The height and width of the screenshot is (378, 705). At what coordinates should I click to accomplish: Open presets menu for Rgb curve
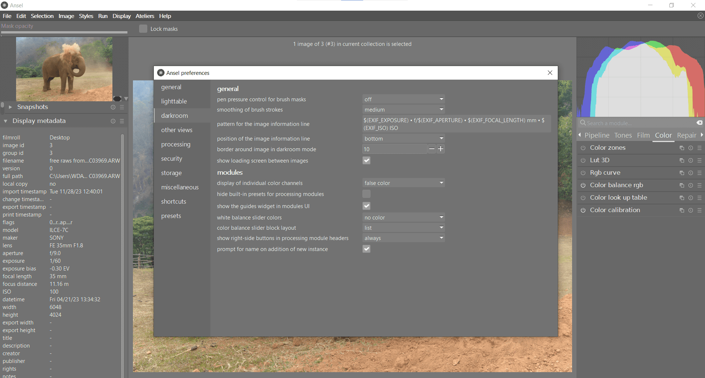699,173
